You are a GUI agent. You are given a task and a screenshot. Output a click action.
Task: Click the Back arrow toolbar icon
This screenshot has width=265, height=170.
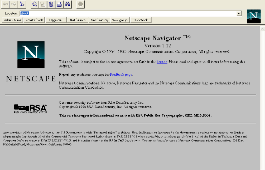tap(5, 4)
